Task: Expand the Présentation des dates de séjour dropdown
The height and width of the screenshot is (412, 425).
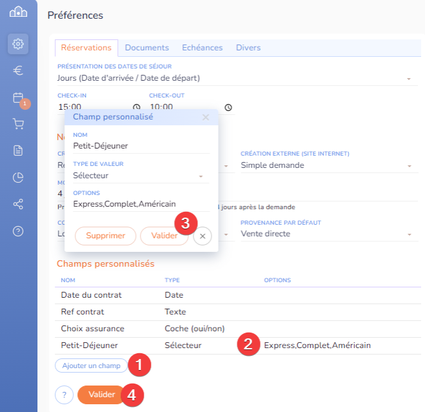Action: point(408,79)
